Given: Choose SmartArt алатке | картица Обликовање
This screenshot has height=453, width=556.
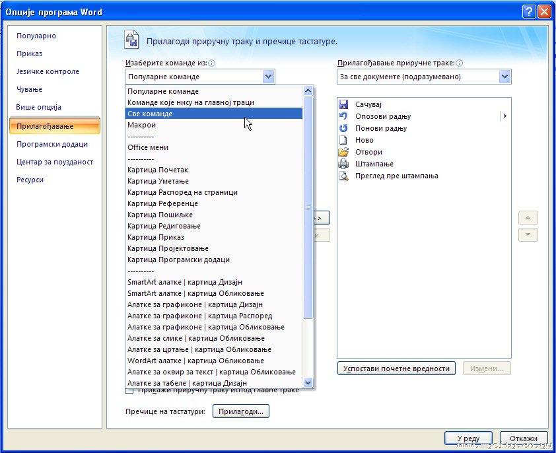Looking at the screenshot, I should point(214,293).
